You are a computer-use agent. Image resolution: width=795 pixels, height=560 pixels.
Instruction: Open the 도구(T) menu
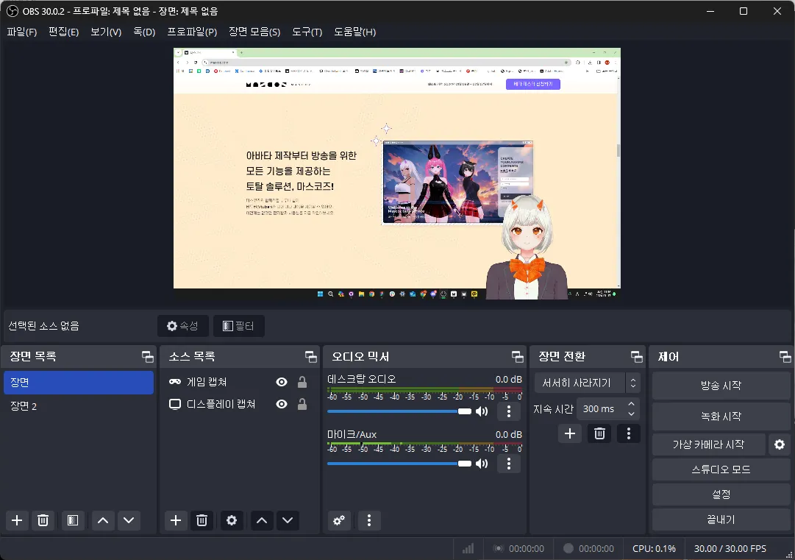pos(307,32)
